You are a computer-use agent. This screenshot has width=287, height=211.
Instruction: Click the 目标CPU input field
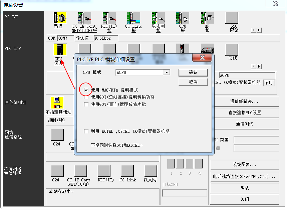(x=185, y=193)
